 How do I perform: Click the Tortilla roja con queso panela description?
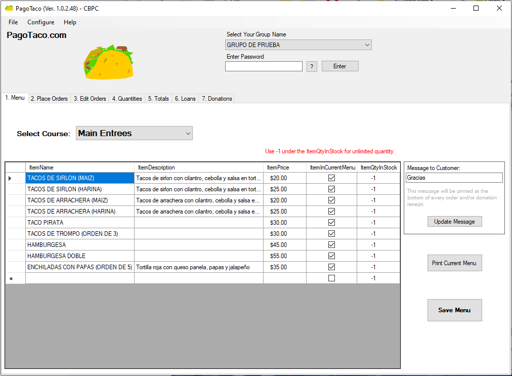(199, 267)
